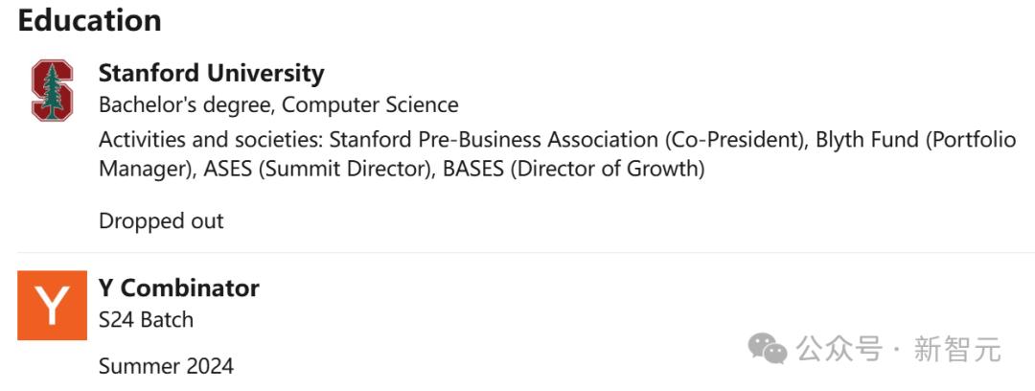Click the "Computer Science" field of study

(x=370, y=104)
